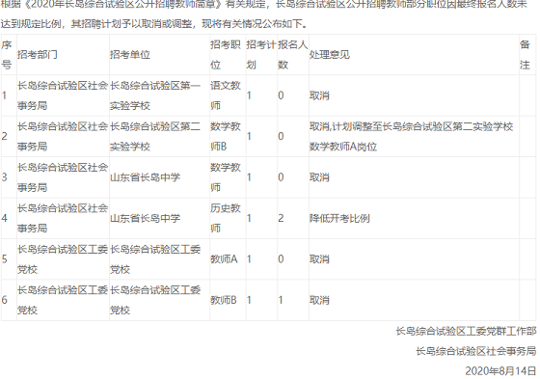Click 取消 opinion in row 6
540x379 pixels.
click(x=319, y=300)
